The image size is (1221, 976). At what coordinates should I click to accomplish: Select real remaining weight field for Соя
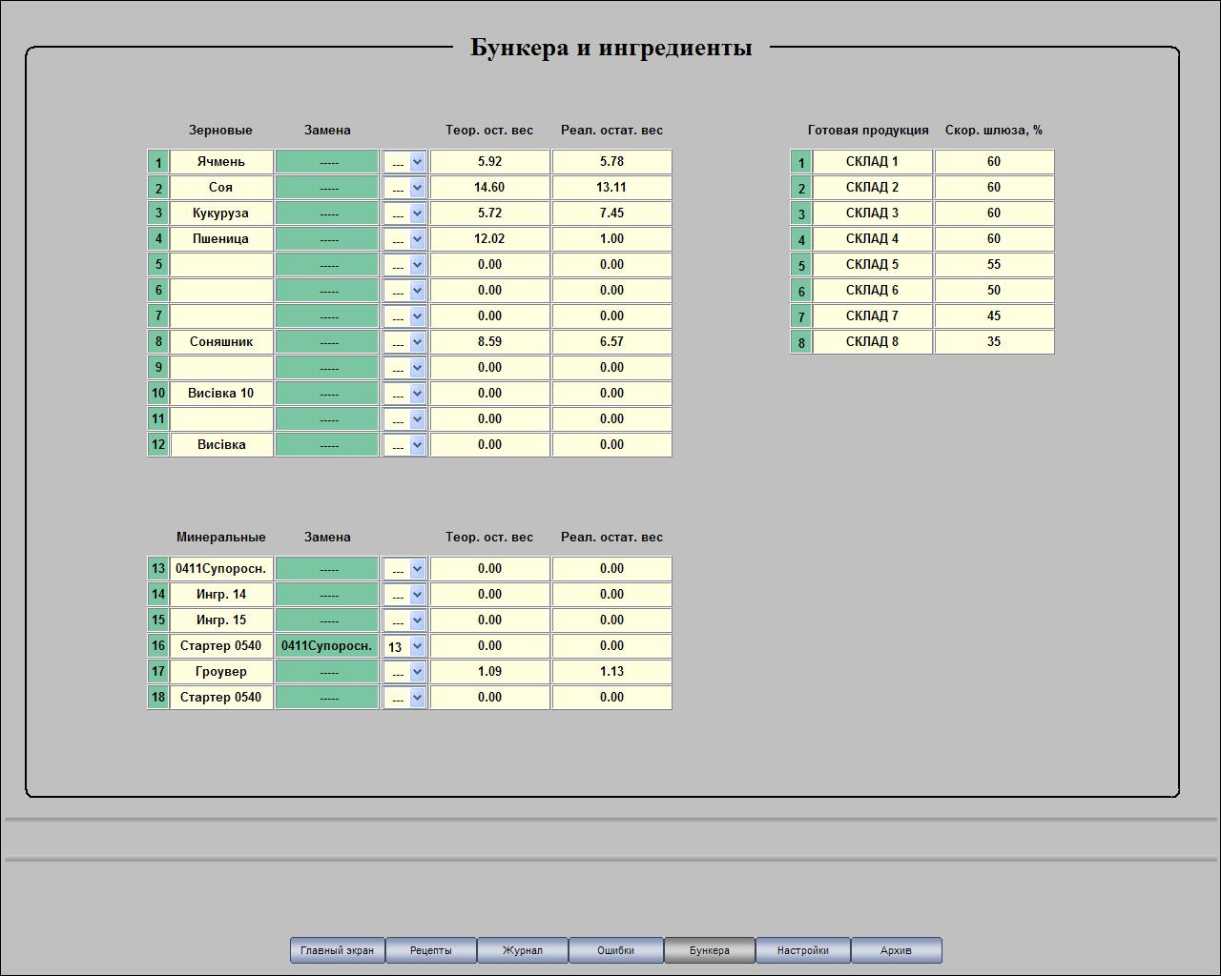tap(611, 188)
